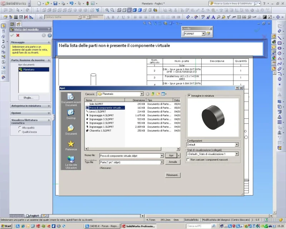Click the Center mark crosshair icon

click(x=278, y=17)
